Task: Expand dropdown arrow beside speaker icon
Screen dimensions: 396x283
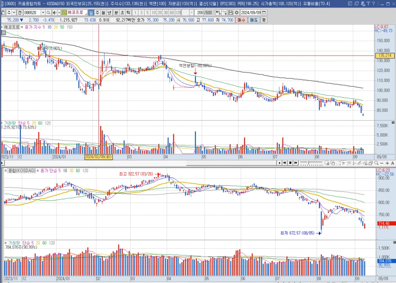Action: pos(59,12)
